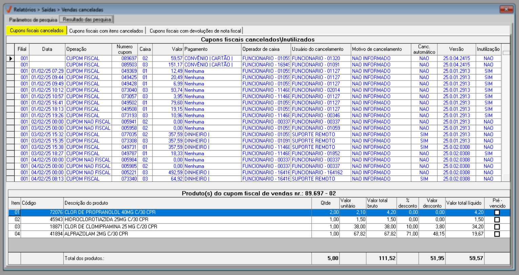
Task: Select the ALPRAZOLAM 2MG product row
Action: (96, 234)
